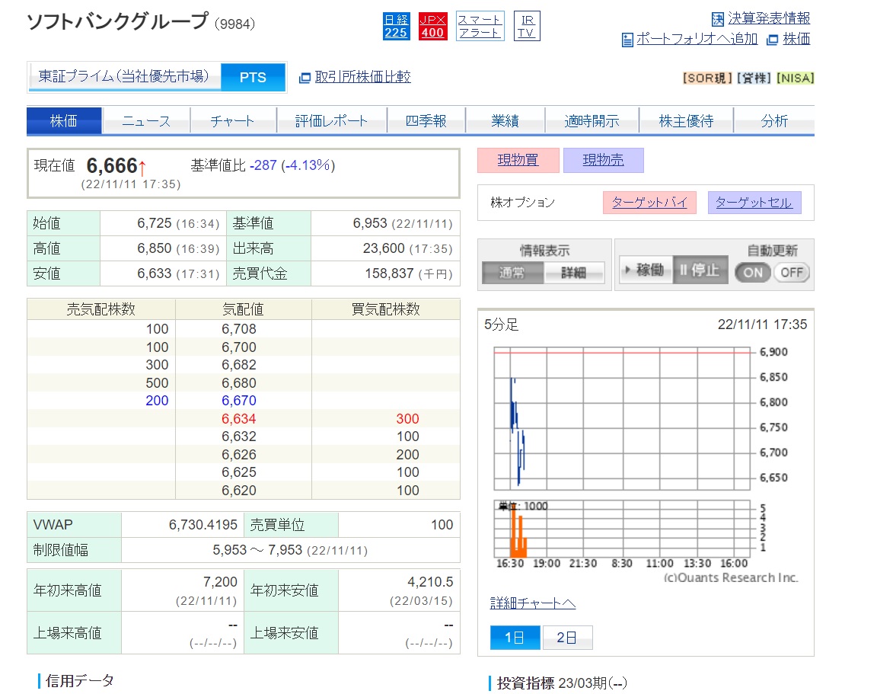Select the PTS market tab
The width and height of the screenshot is (877, 694).
[x=253, y=77]
